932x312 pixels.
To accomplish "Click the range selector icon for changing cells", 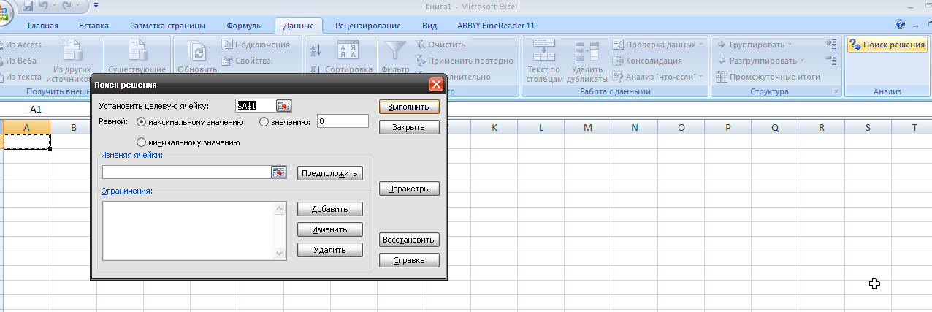I will [278, 172].
